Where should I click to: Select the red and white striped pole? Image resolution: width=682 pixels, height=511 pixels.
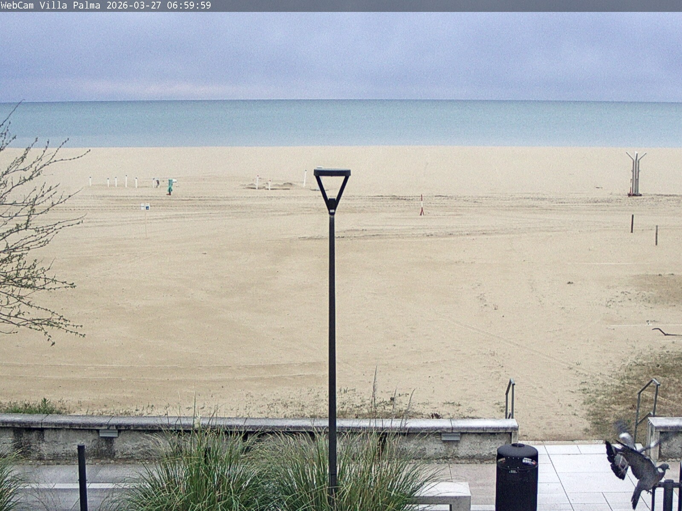click(x=422, y=205)
